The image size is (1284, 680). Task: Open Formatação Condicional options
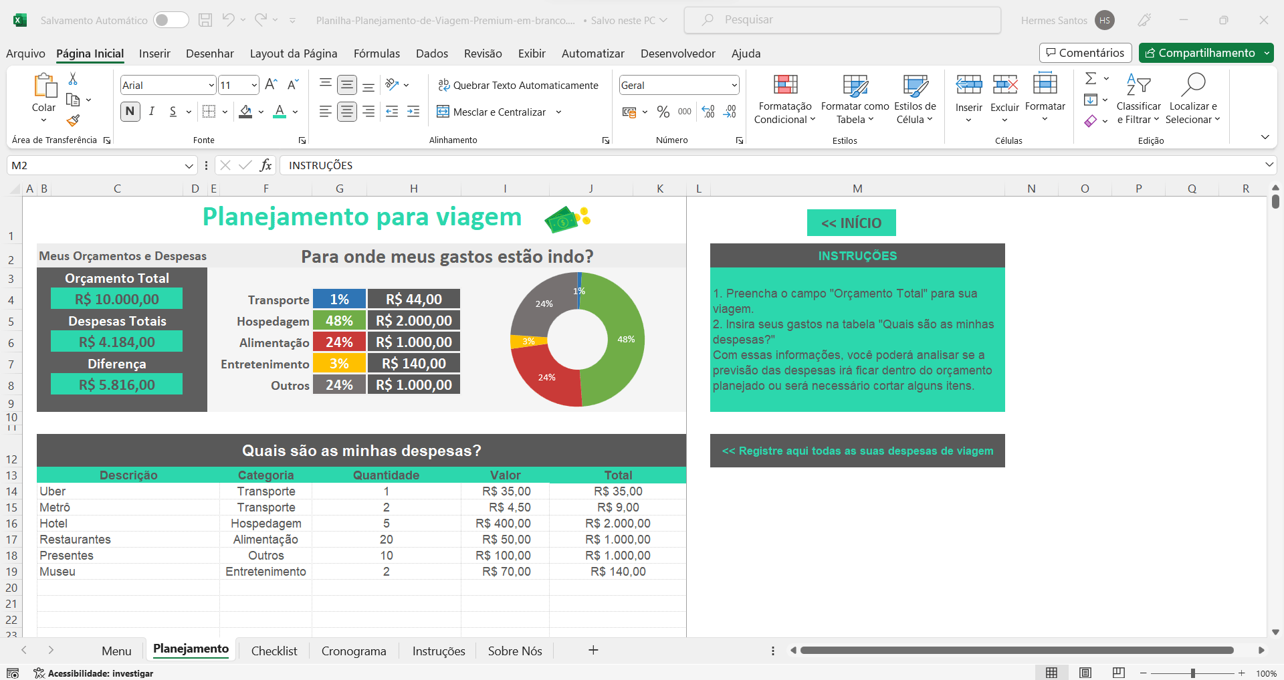pyautogui.click(x=784, y=99)
